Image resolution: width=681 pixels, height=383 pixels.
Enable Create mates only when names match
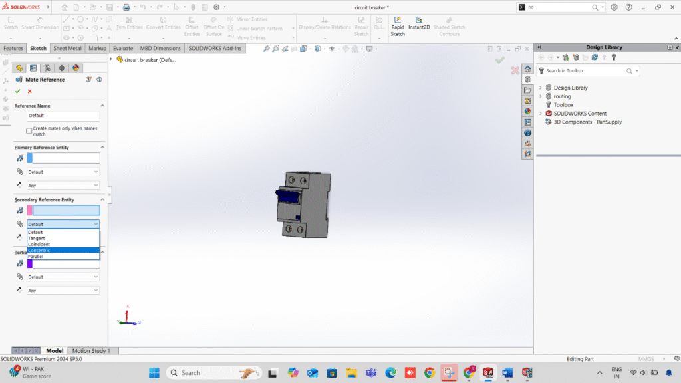coord(29,131)
